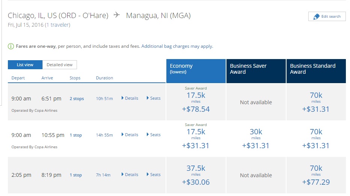Choose 37.5k miles +$30.06 economy fare
The height and width of the screenshot is (196, 350).
[196, 175]
